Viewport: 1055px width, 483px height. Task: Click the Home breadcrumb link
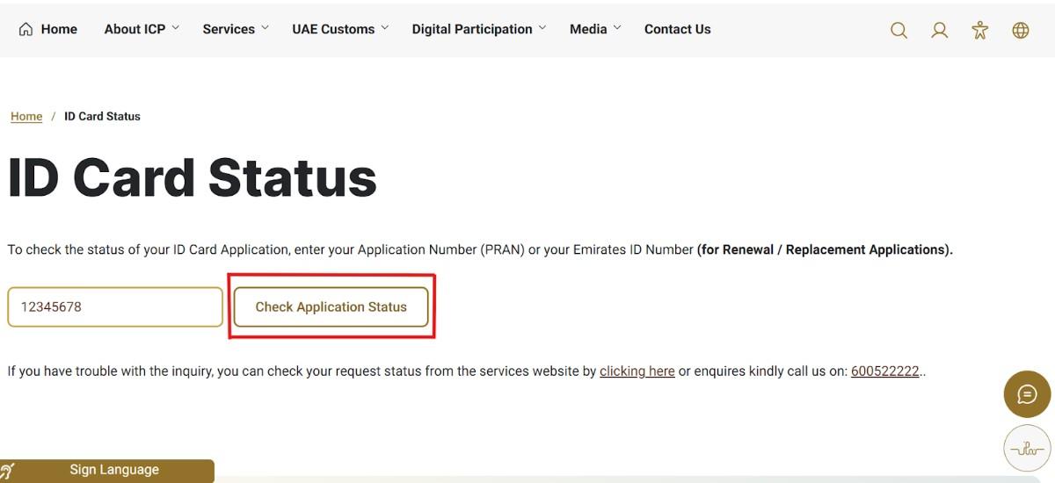point(26,116)
